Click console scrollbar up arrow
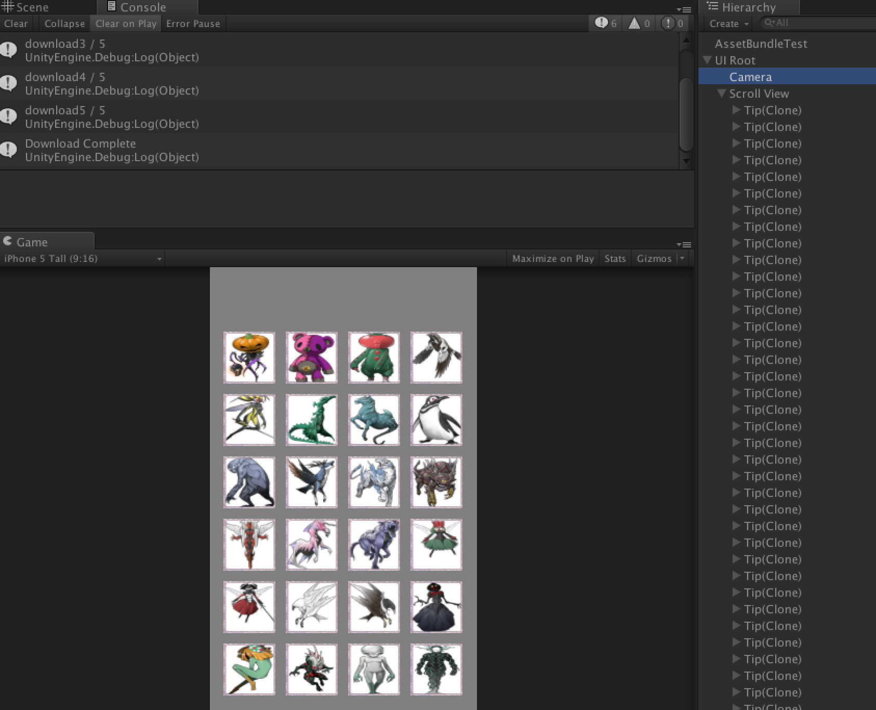The height and width of the screenshot is (710, 876). (686, 40)
